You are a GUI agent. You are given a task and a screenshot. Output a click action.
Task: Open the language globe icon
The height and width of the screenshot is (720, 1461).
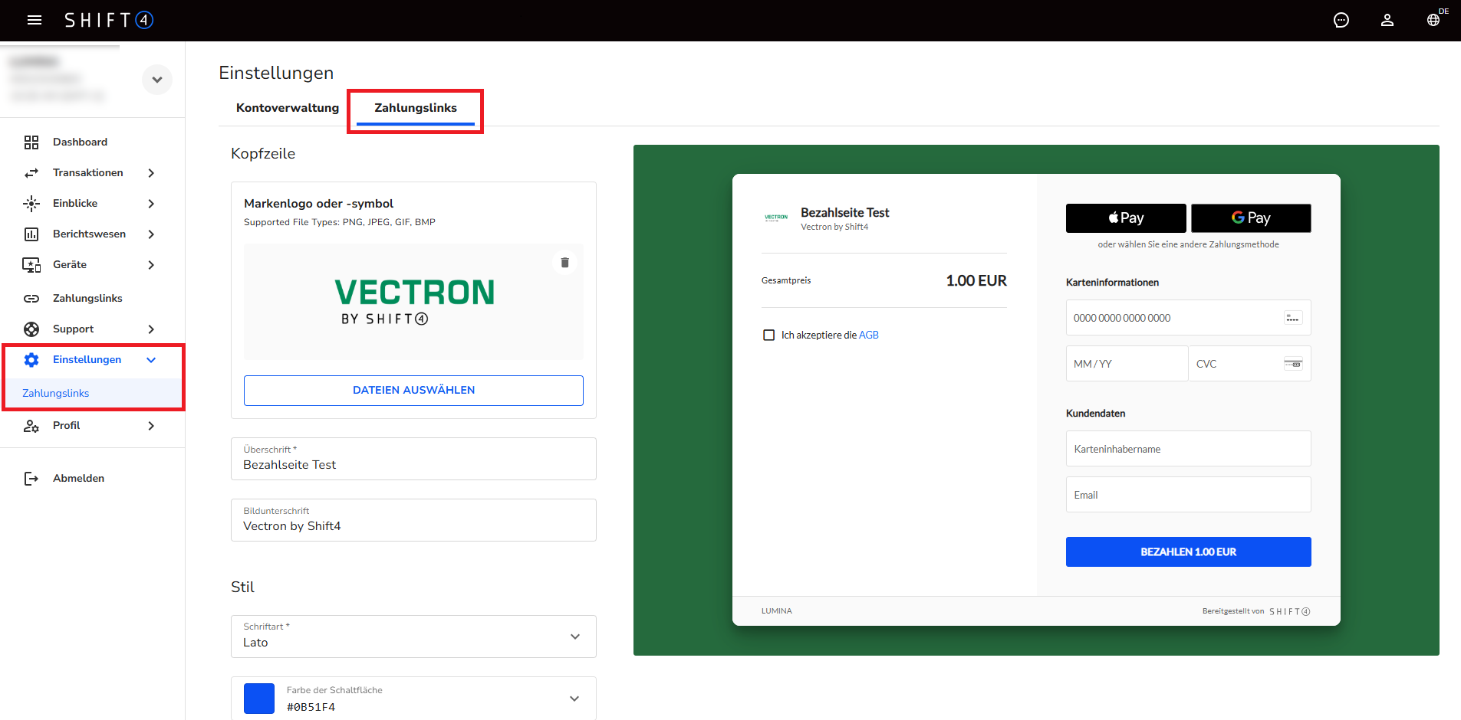pos(1433,20)
